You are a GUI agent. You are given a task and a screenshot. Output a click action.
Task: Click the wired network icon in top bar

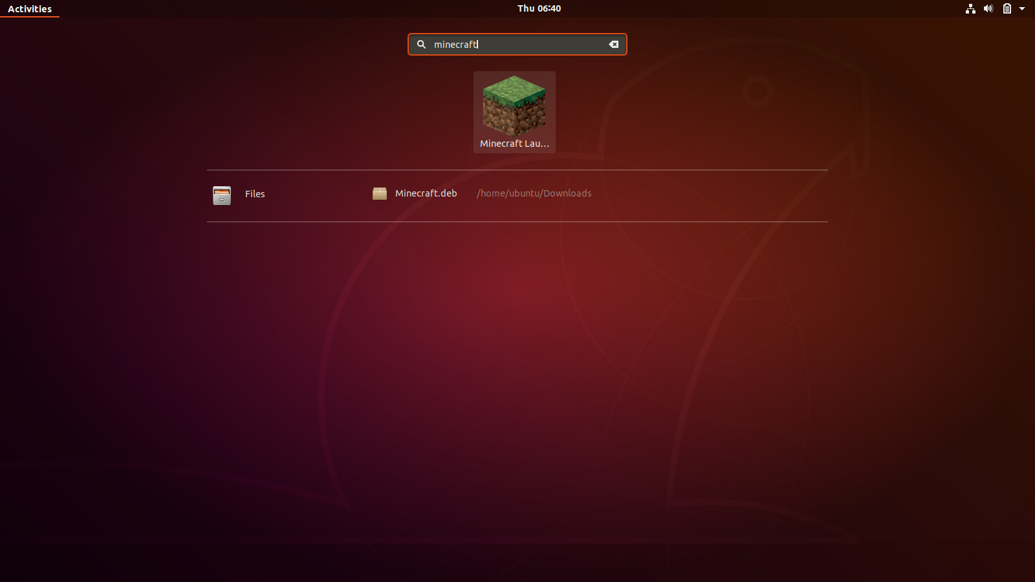click(970, 8)
